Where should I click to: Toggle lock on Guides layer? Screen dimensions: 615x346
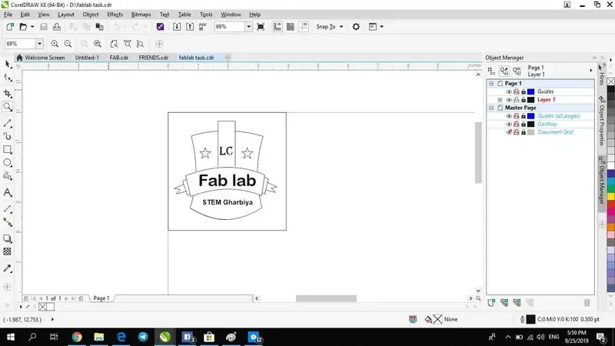[524, 91]
